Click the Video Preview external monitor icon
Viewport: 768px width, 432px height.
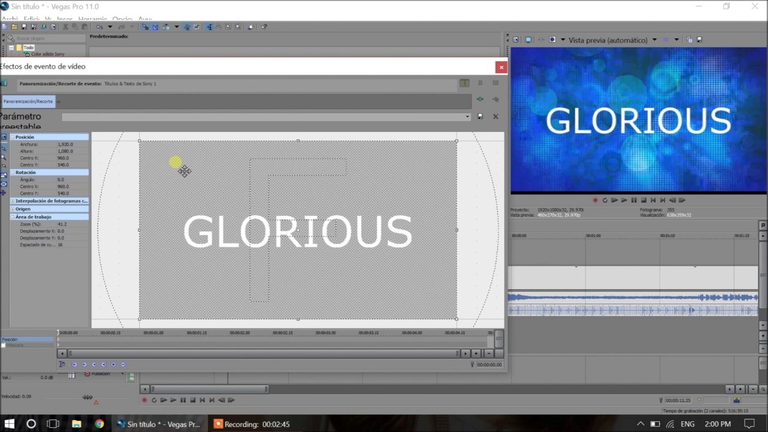[x=528, y=40]
